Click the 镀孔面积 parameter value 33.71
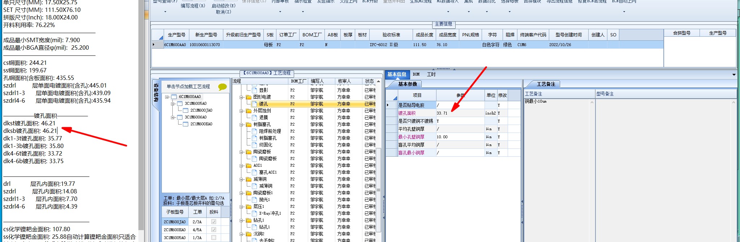 (x=460, y=113)
